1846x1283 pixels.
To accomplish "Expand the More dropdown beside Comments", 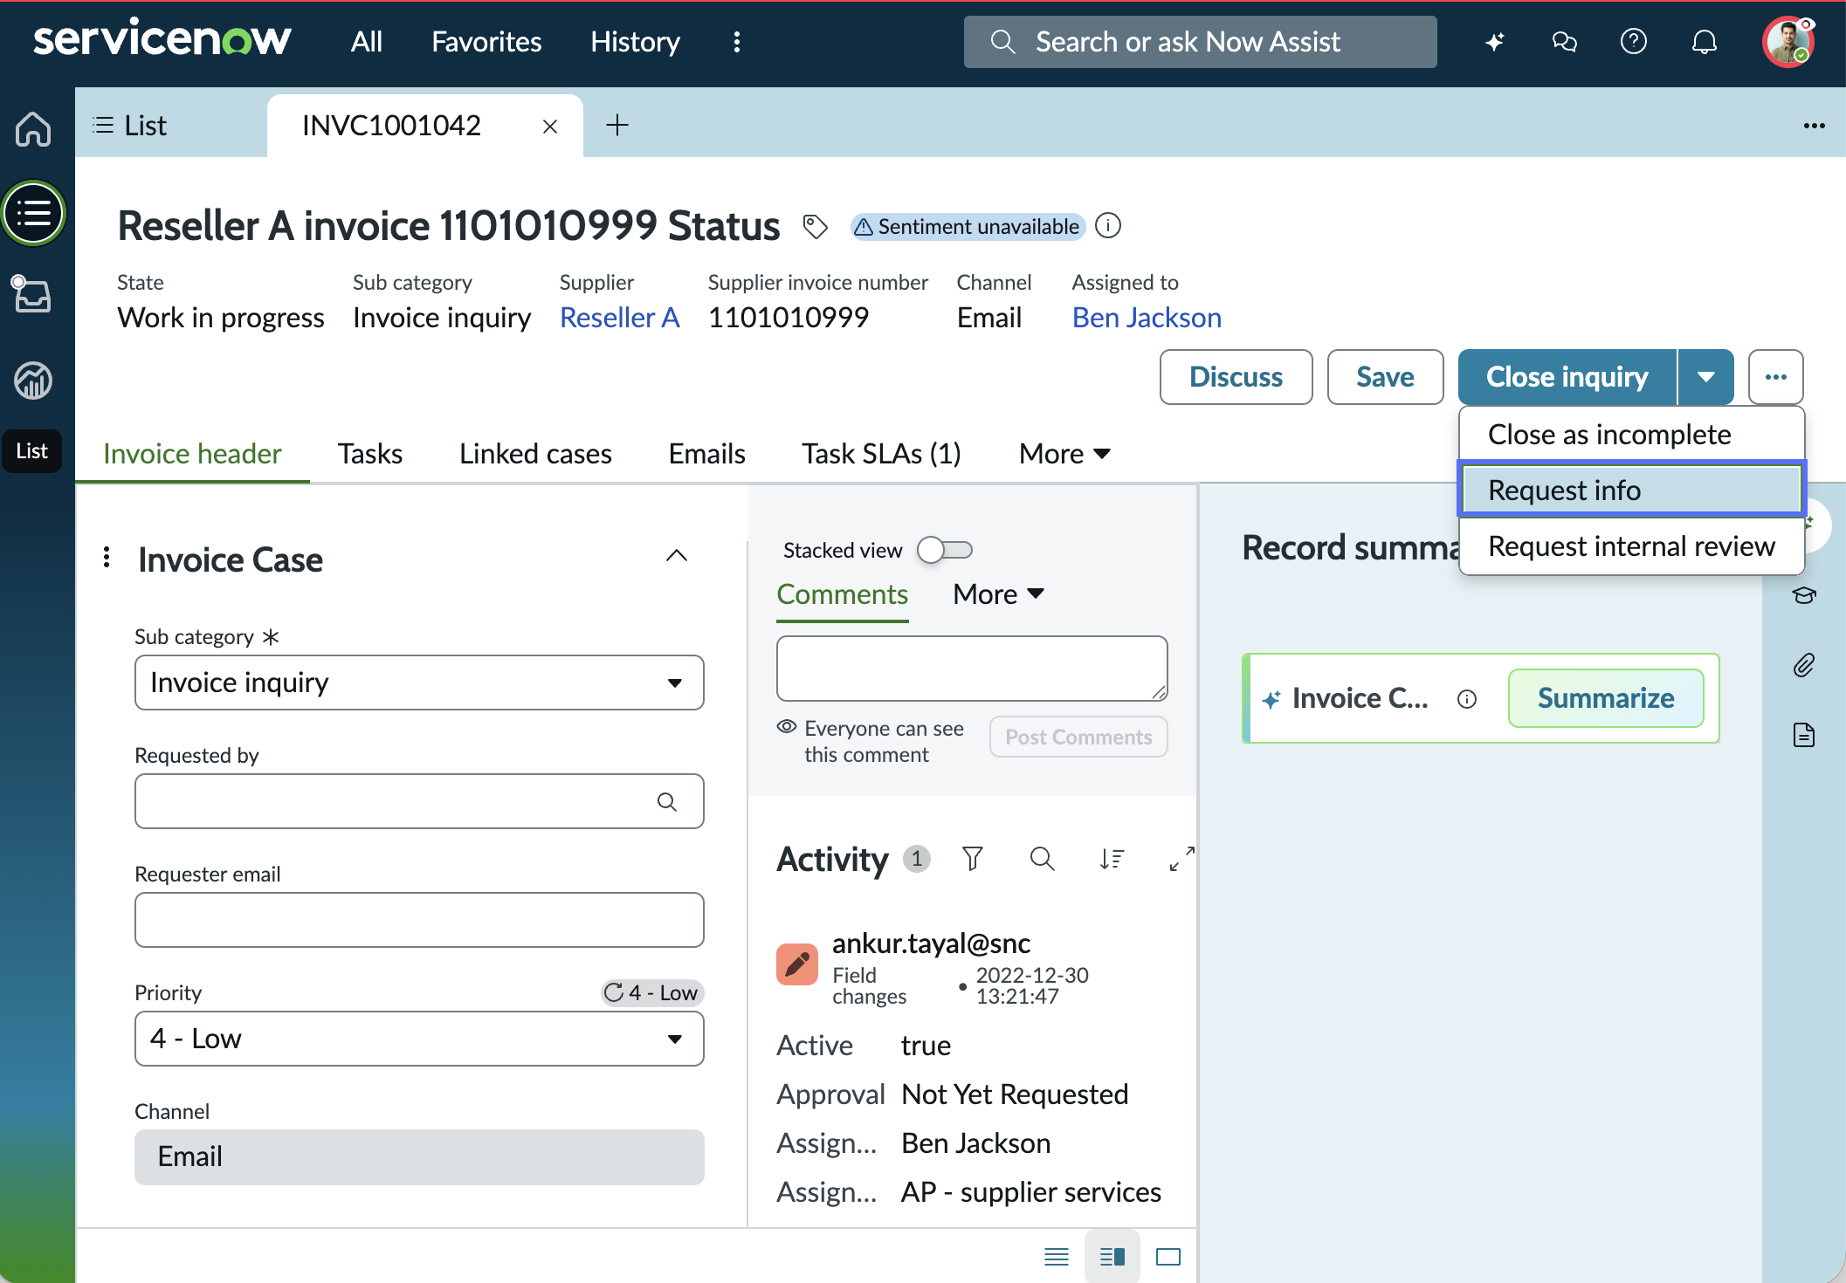I will 999,594.
